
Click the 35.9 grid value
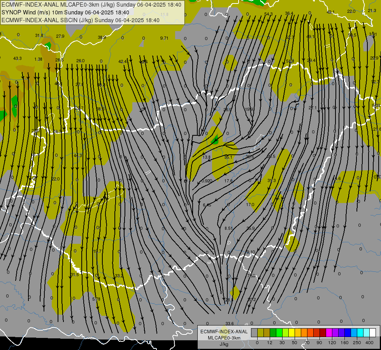(251, 228)
